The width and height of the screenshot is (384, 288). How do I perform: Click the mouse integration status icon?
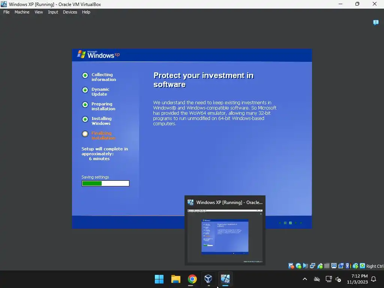tap(355, 266)
